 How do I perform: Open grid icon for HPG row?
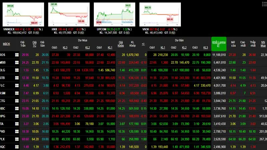(17, 116)
